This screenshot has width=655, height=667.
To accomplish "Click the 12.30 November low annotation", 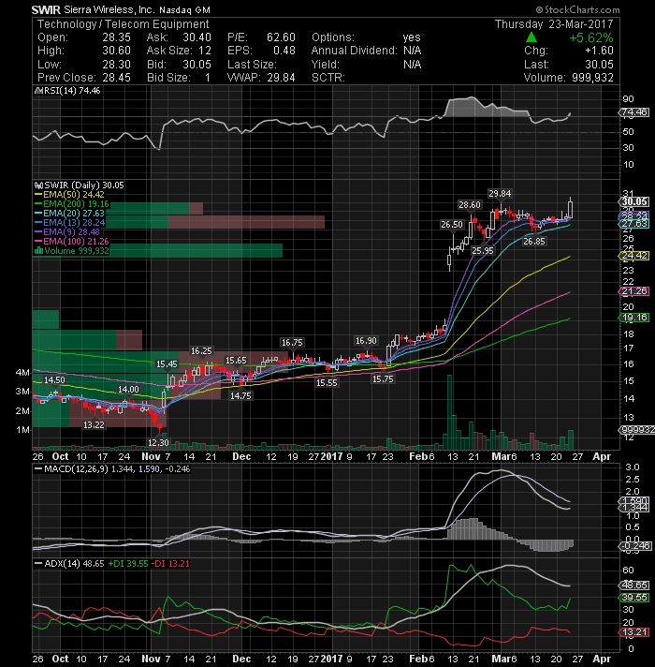I will [x=158, y=443].
